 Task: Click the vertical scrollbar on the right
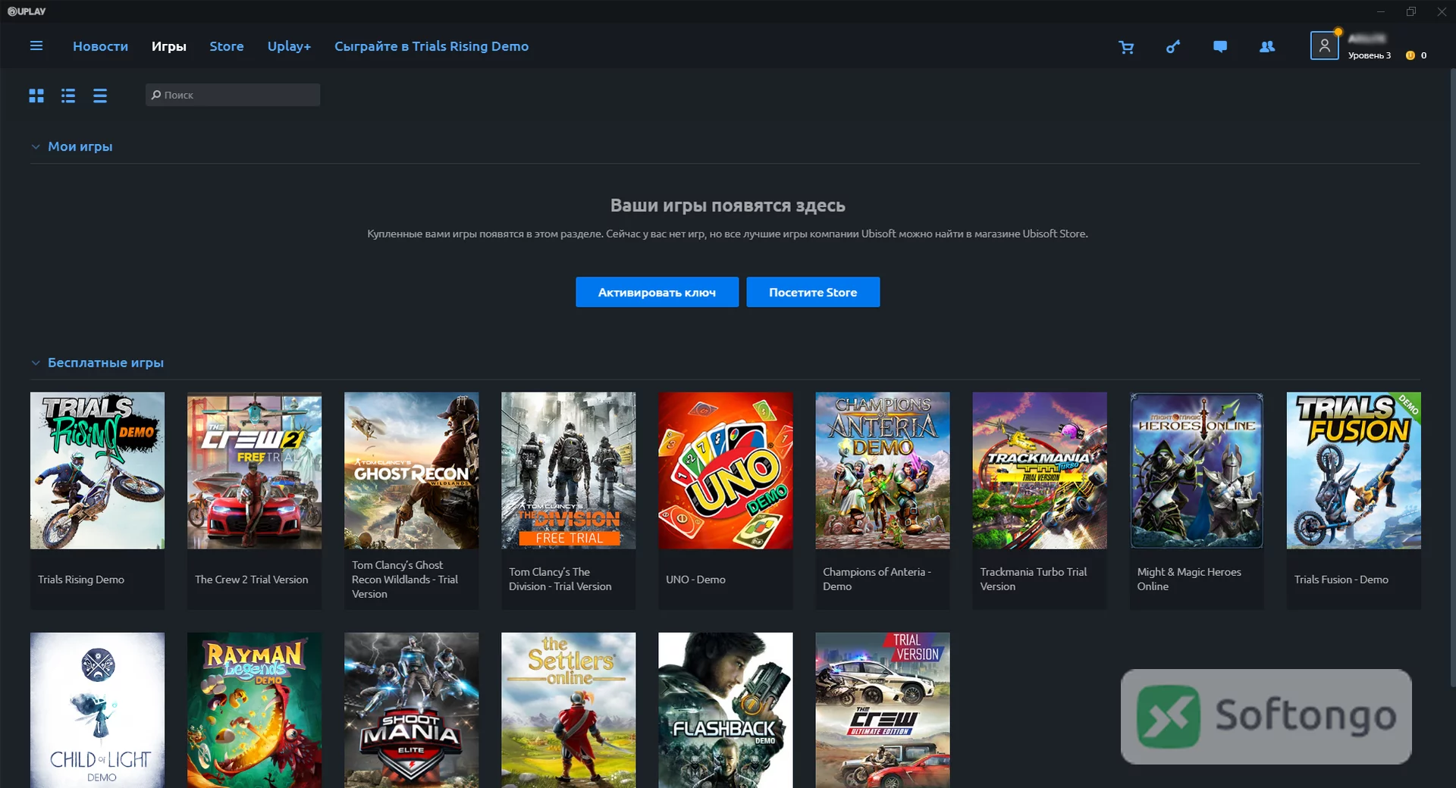click(x=1452, y=379)
